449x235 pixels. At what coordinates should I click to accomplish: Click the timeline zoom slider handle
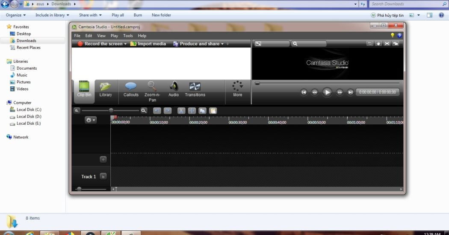click(x=111, y=110)
